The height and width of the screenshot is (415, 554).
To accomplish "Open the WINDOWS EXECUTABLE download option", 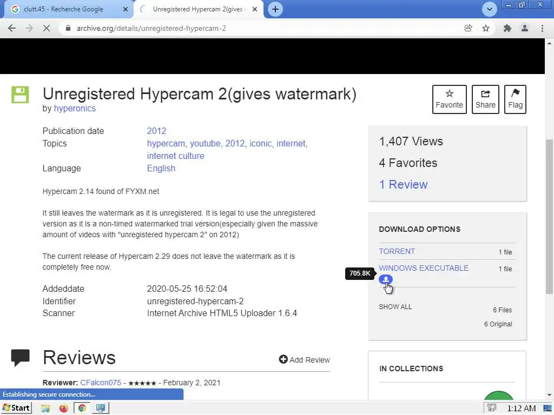I will (x=424, y=268).
